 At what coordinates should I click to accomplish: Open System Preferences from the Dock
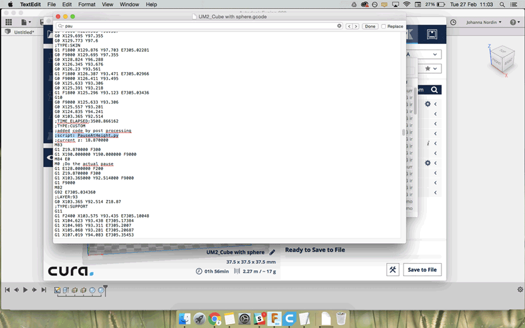pos(244,319)
